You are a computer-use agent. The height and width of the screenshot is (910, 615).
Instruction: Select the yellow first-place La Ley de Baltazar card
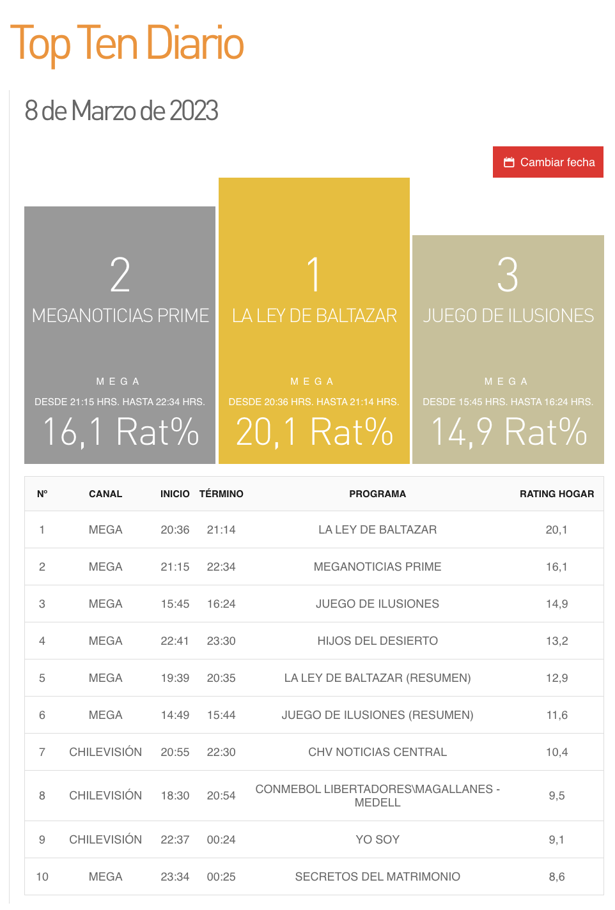pos(314,320)
